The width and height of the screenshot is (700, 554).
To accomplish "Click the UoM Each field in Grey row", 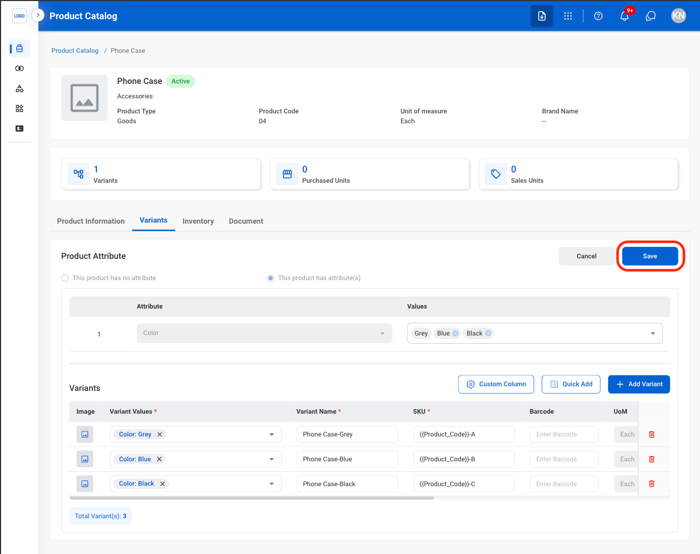I will tap(626, 434).
